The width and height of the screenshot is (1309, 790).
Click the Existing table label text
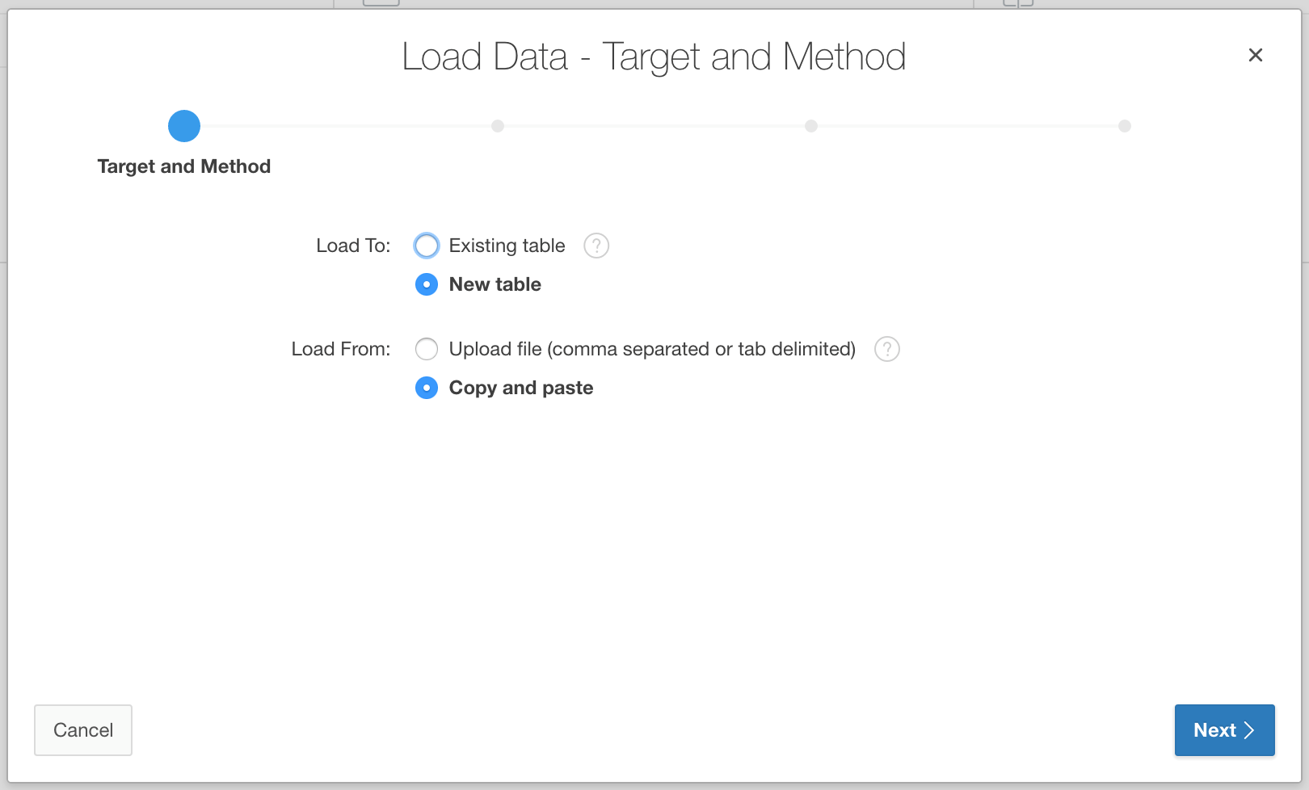(x=507, y=246)
